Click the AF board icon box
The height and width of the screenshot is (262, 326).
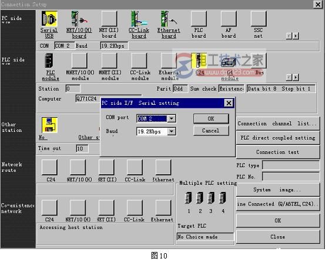pos(228,19)
